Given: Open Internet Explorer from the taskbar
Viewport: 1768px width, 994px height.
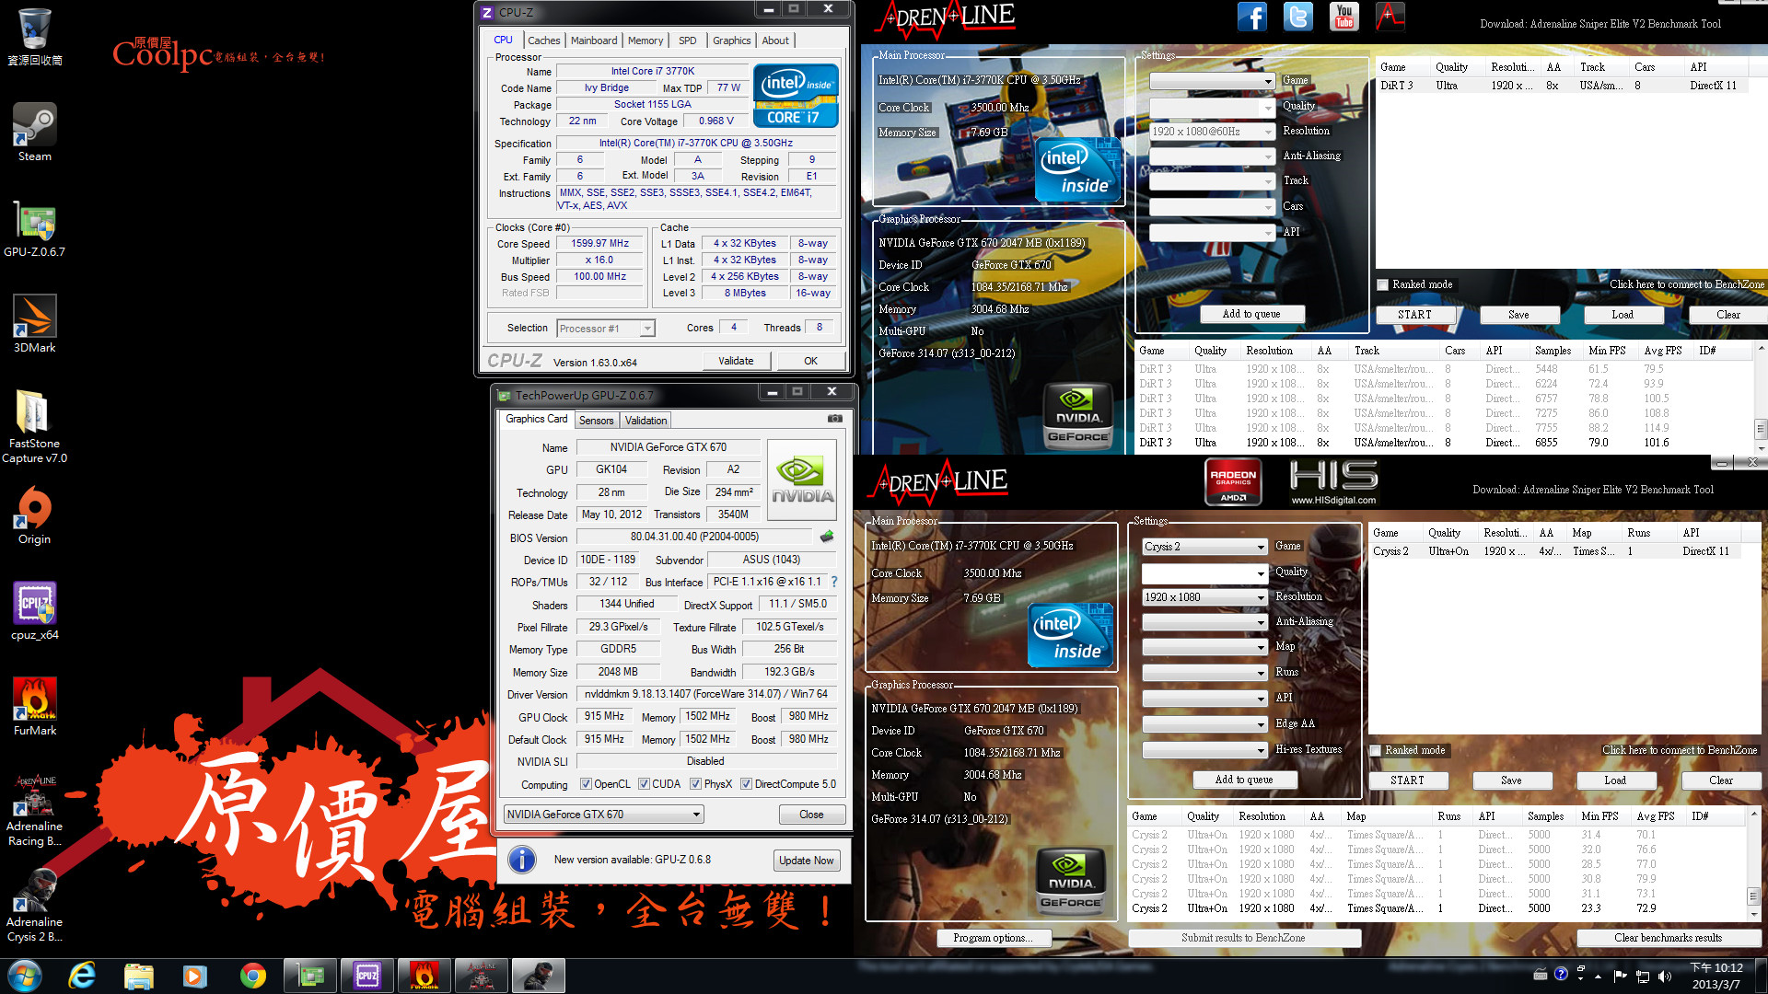Looking at the screenshot, I should point(83,976).
